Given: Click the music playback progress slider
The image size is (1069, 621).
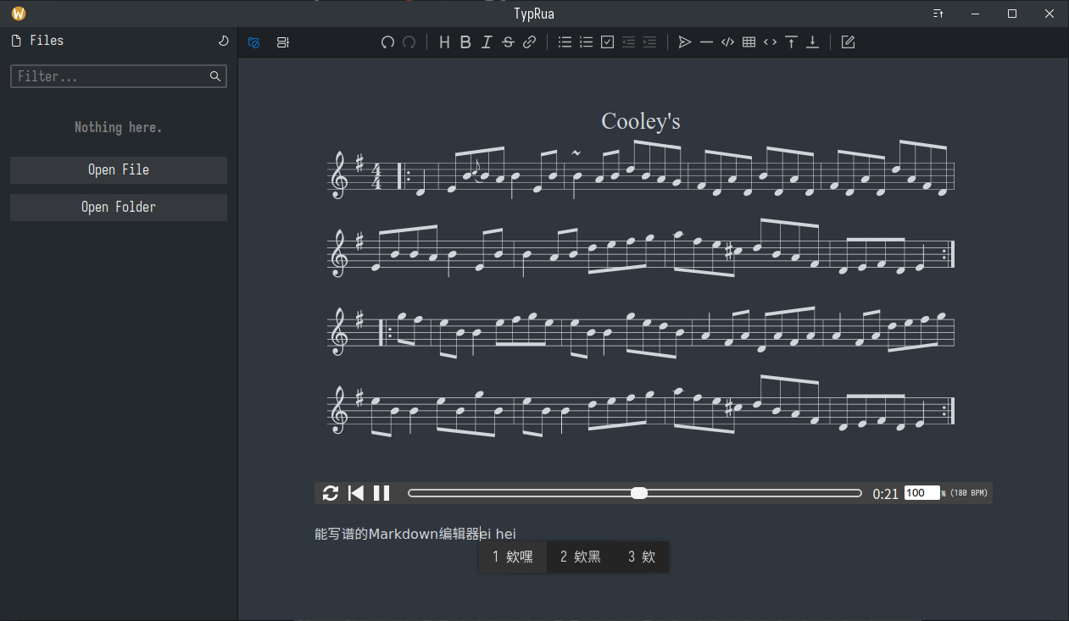Looking at the screenshot, I should click(x=635, y=493).
